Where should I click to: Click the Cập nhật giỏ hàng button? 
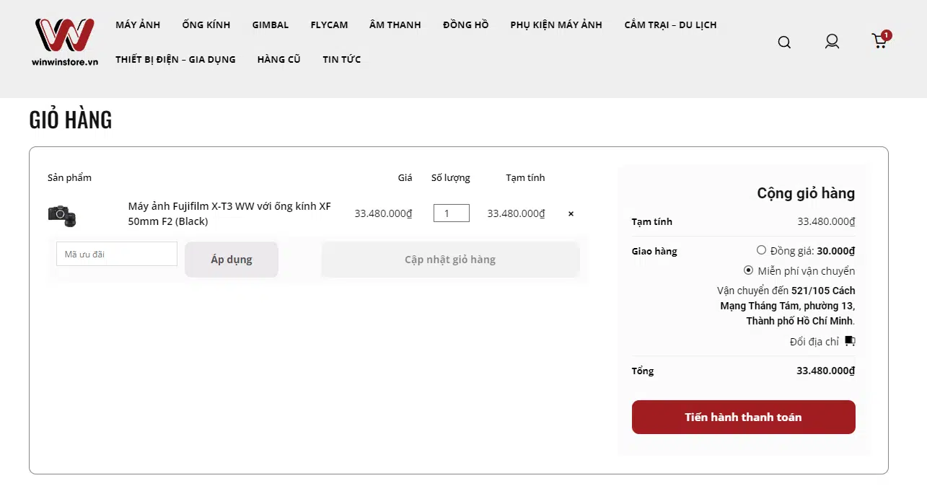(x=450, y=260)
